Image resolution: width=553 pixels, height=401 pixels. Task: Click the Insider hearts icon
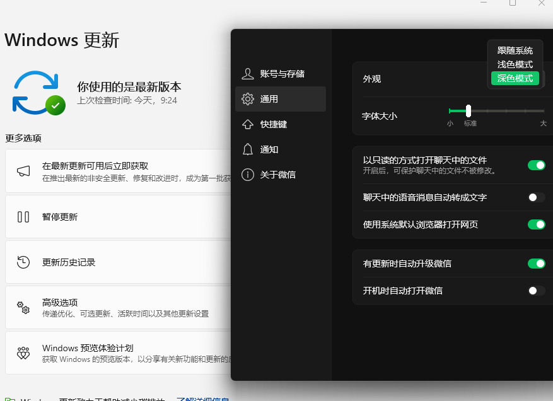click(23, 353)
